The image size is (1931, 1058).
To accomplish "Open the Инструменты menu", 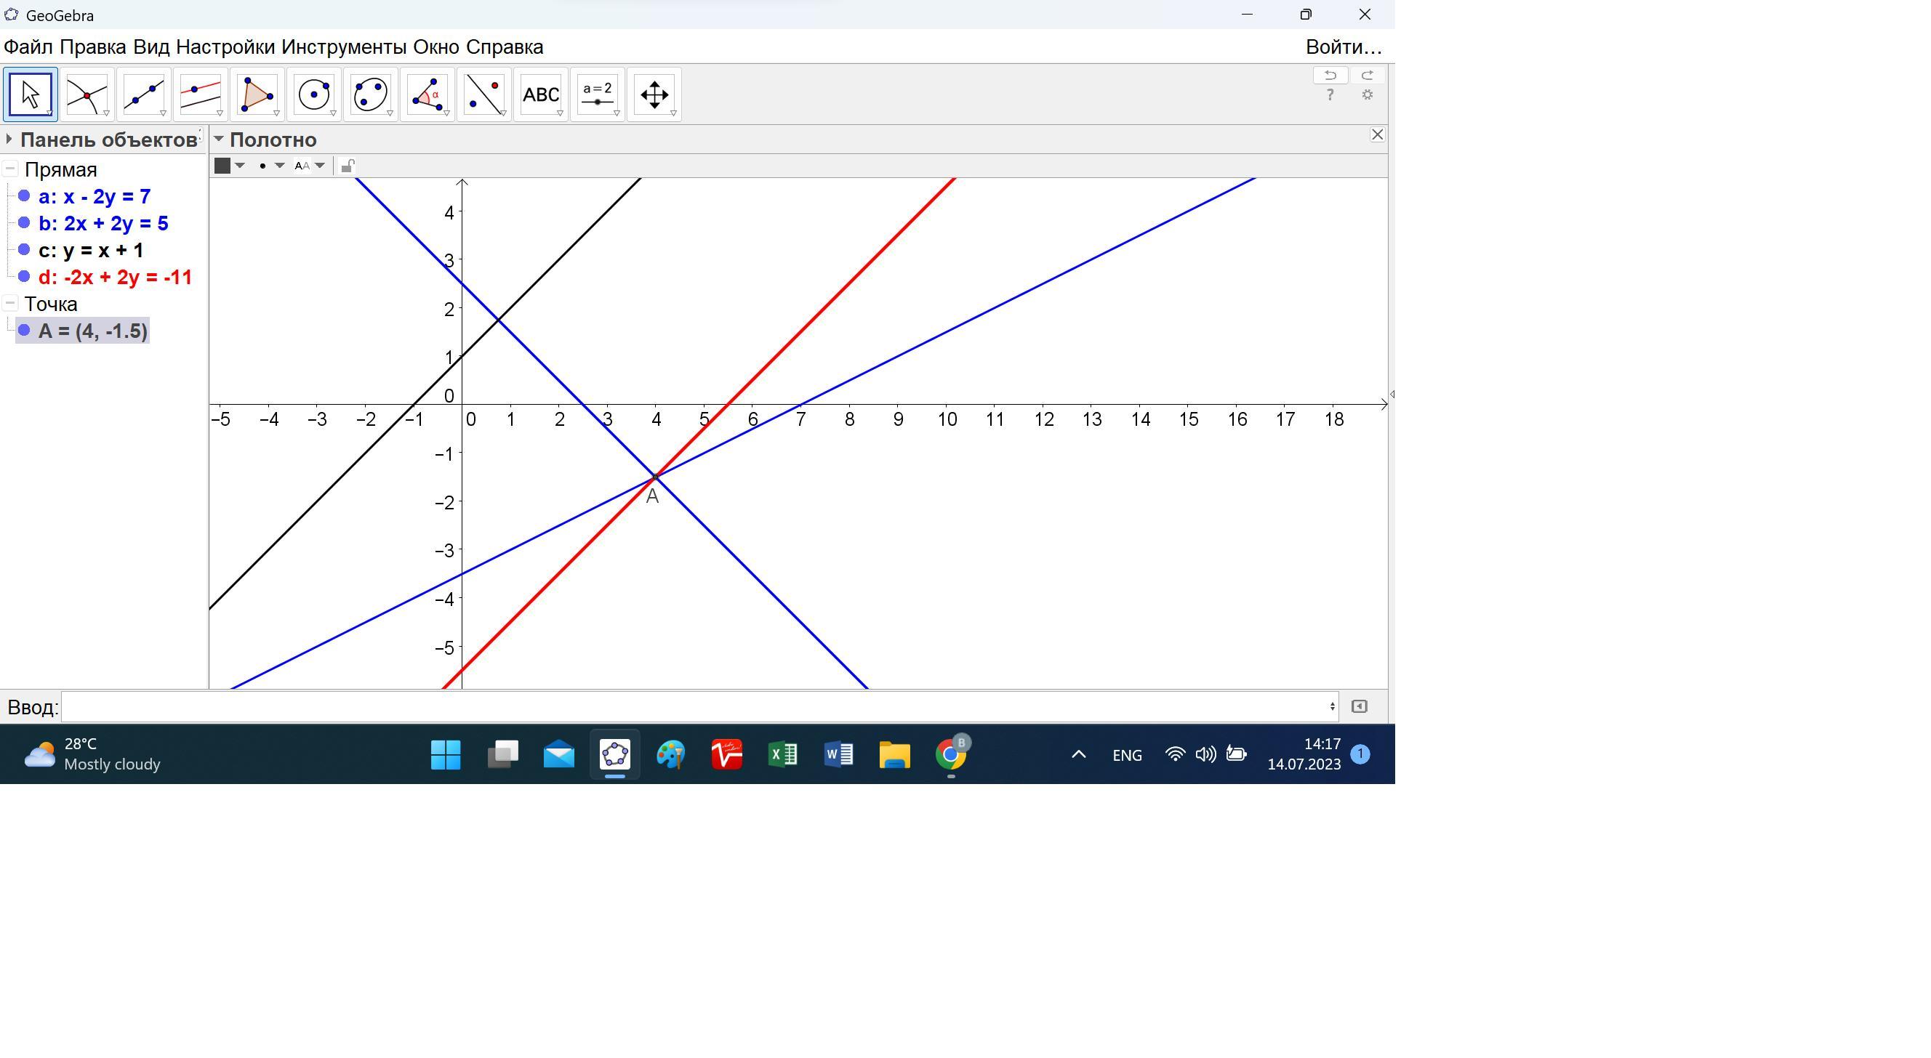I will click(x=344, y=47).
